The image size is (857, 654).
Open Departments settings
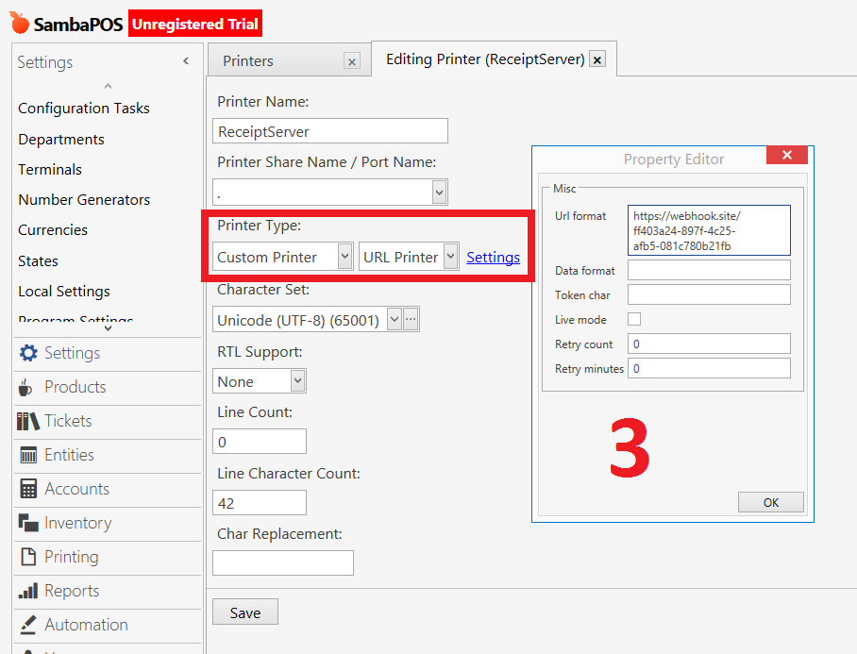(x=61, y=140)
